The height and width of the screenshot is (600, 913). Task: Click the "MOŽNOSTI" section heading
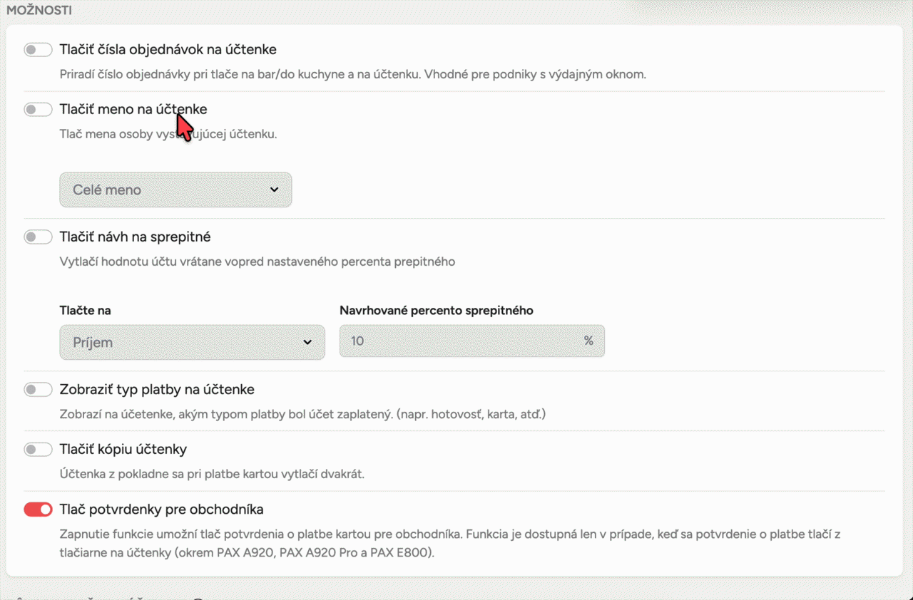click(39, 11)
